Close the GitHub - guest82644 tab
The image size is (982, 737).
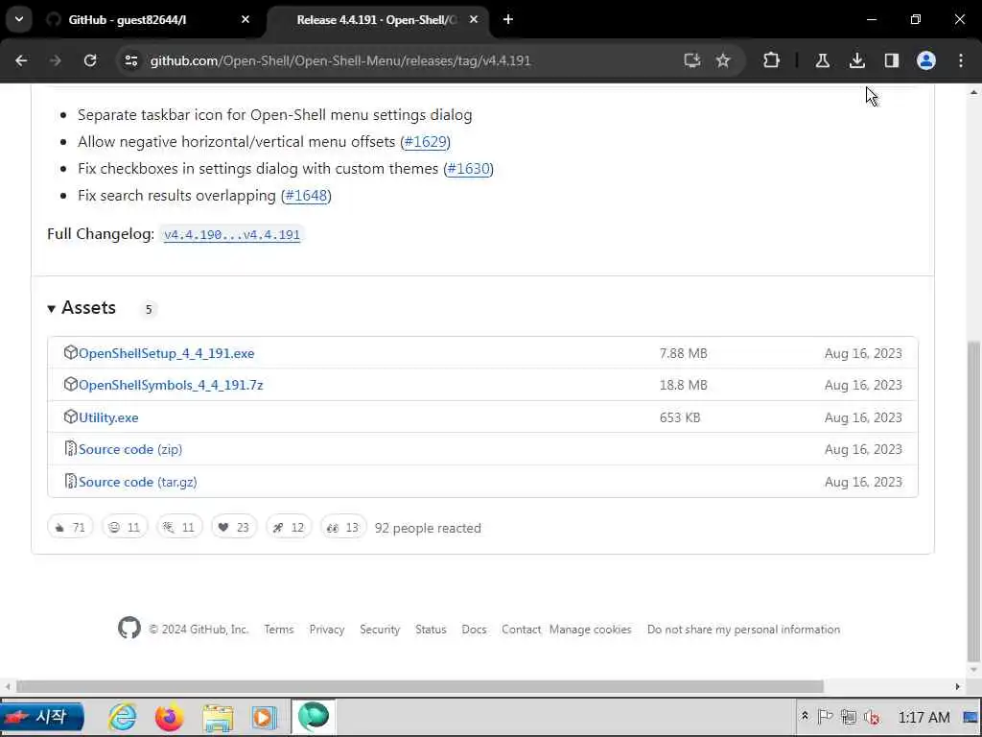pos(245,19)
